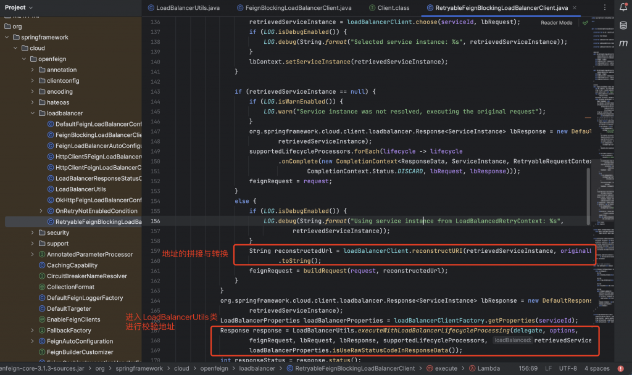The width and height of the screenshot is (632, 375).
Task: Open OkHttpFeignLoadBalancerConf class in tree
Action: click(94, 200)
